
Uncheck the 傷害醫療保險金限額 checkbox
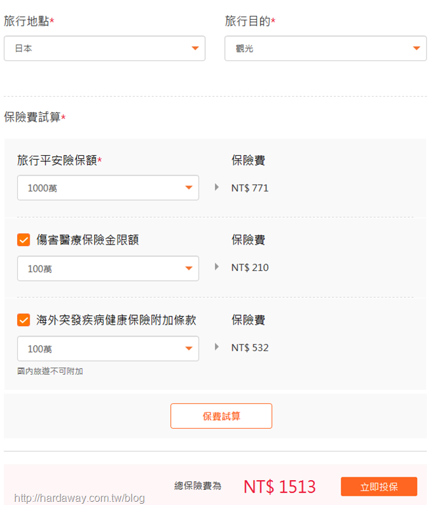24,240
